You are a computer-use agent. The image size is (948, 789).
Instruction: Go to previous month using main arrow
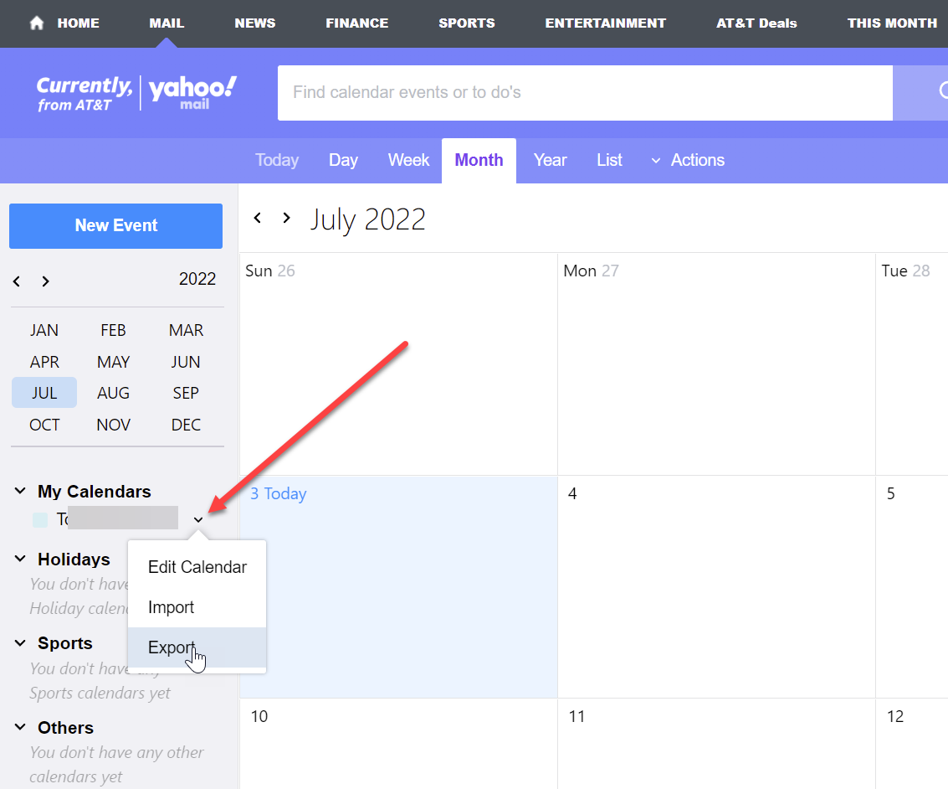(258, 218)
